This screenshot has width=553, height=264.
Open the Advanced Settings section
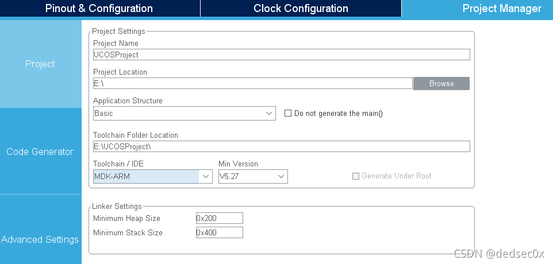click(x=40, y=239)
